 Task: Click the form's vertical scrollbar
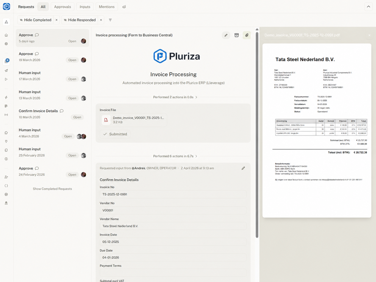pyautogui.click(x=257, y=135)
